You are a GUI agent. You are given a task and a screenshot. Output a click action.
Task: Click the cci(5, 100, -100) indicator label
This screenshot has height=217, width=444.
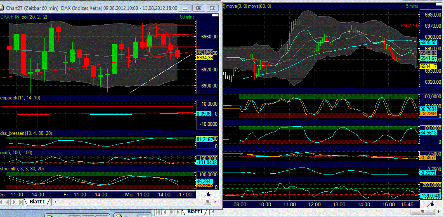[16, 153]
